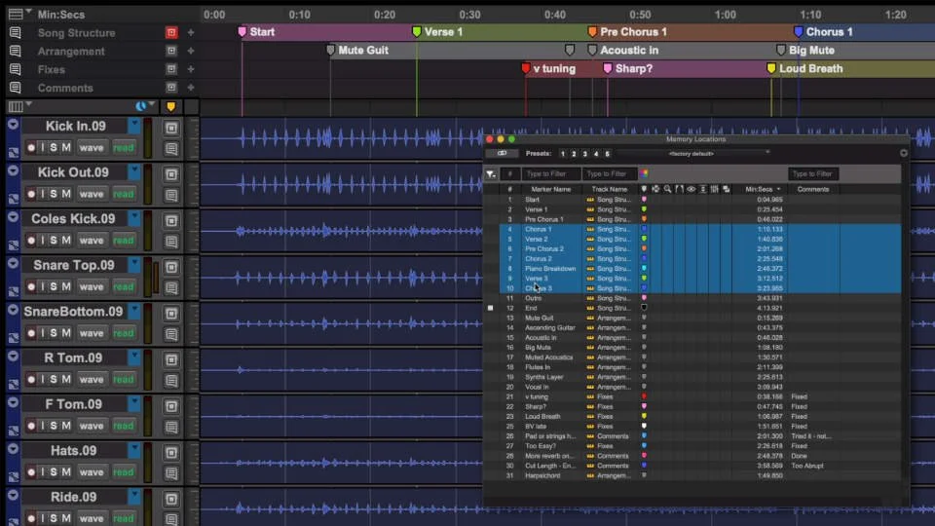Click the track visibility eye column icon
Image resolution: width=935 pixels, height=526 pixels.
692,189
